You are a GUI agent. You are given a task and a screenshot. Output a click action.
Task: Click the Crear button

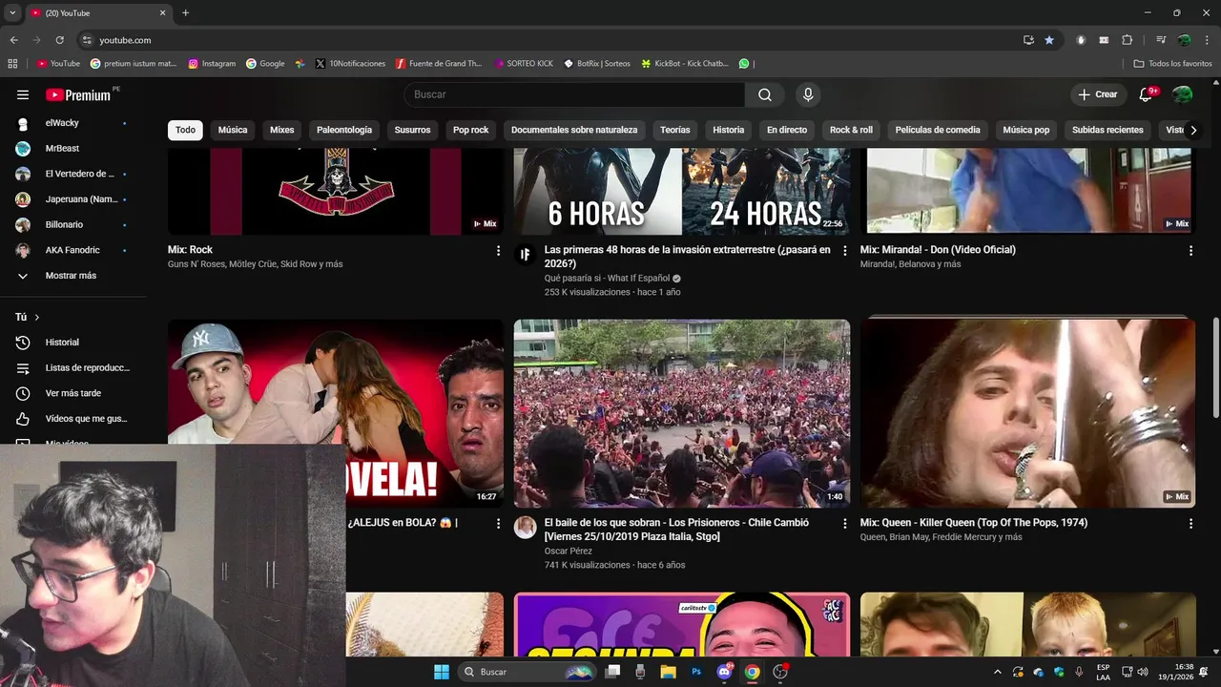point(1098,94)
